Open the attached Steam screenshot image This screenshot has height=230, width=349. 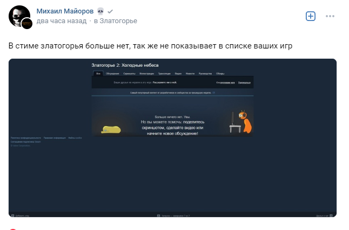click(172, 138)
